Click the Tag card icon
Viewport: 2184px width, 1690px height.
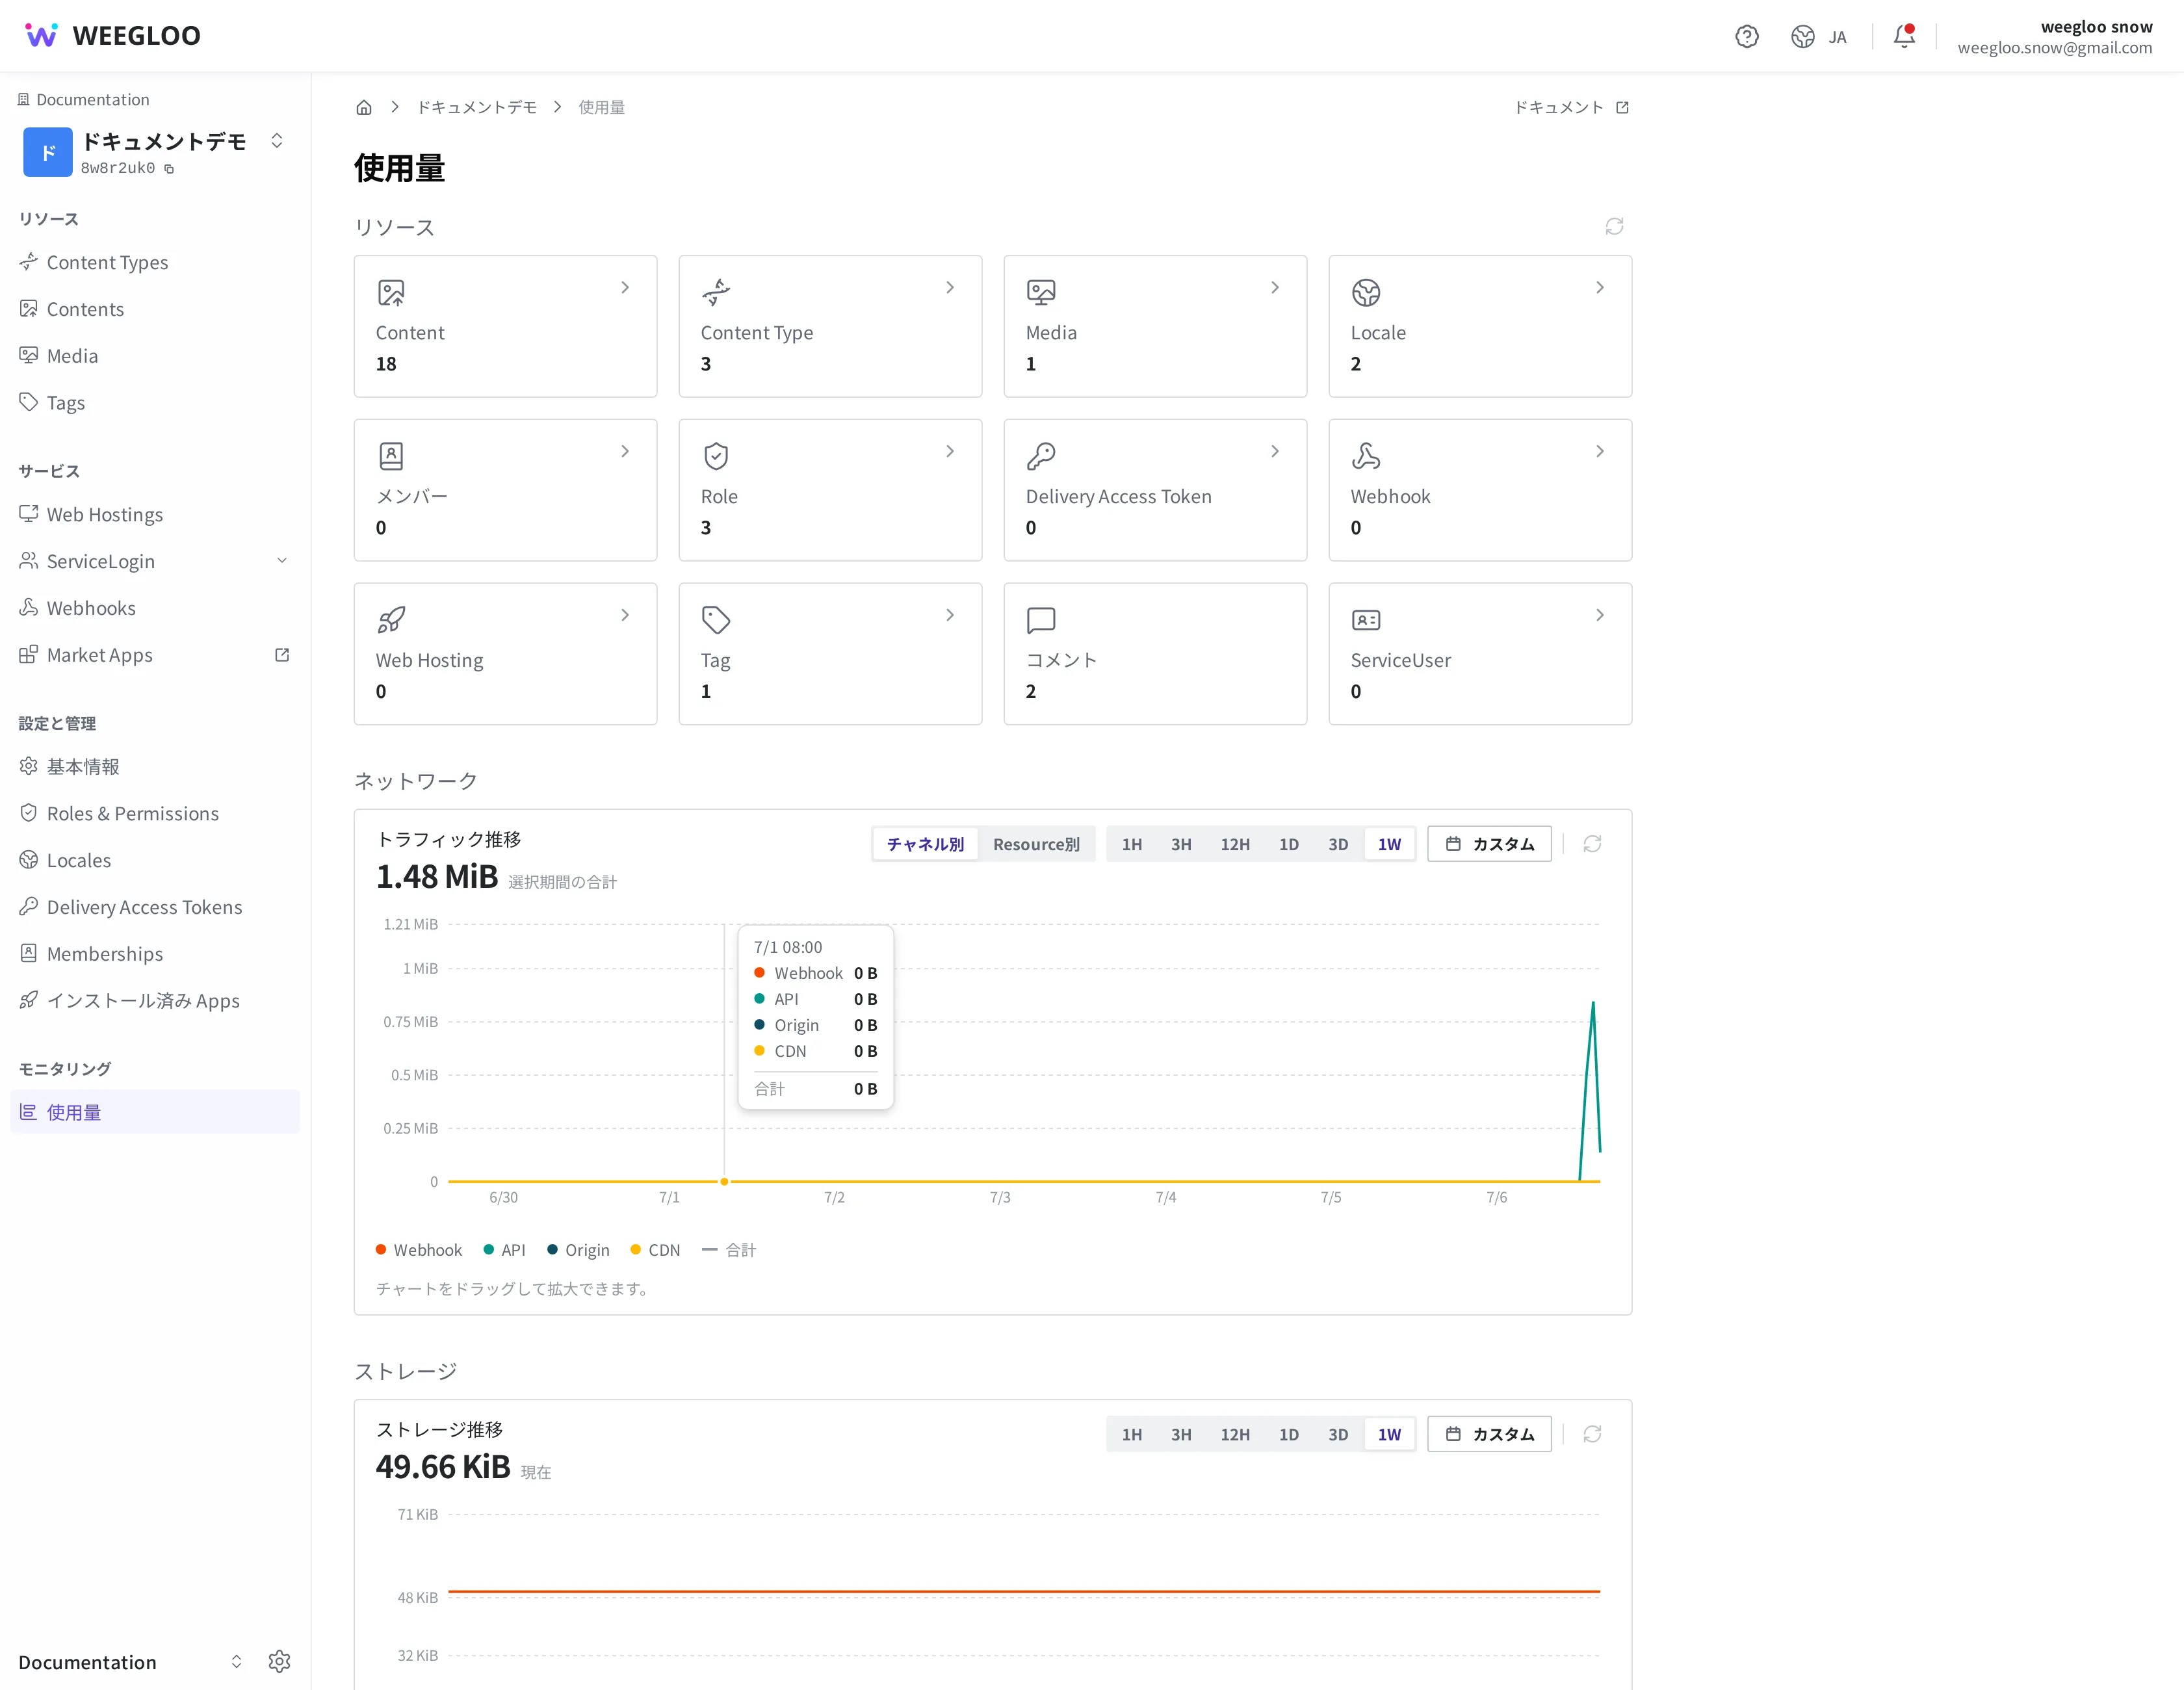click(716, 620)
